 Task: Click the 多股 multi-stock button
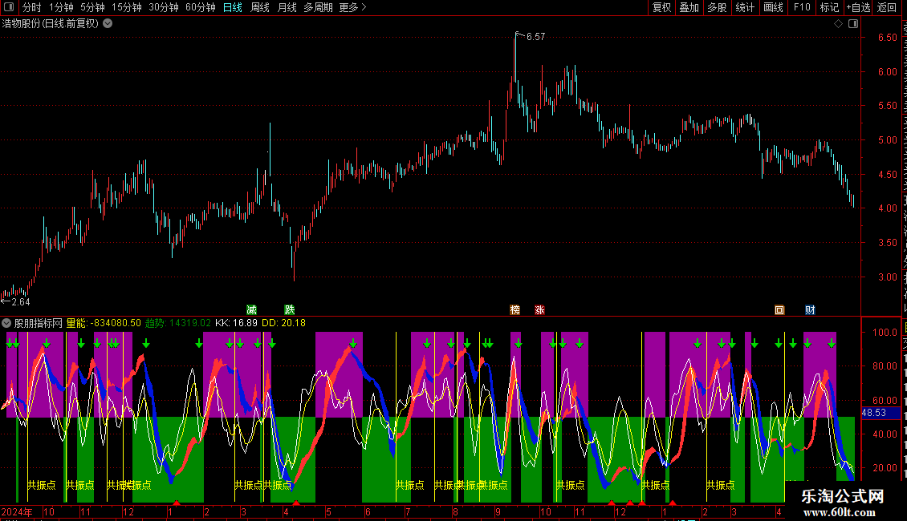(717, 7)
